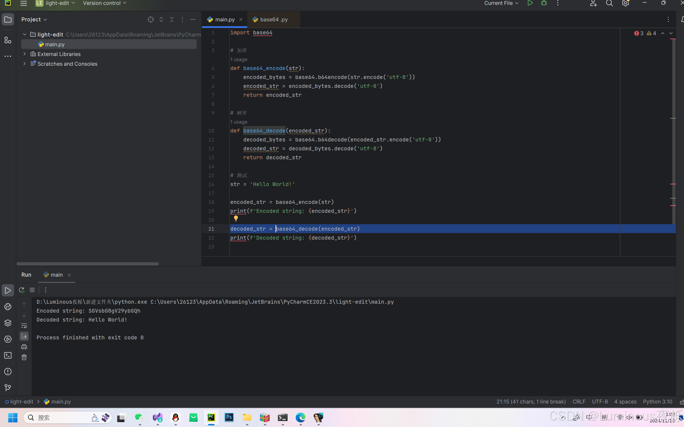Close the main run tab

click(x=69, y=275)
